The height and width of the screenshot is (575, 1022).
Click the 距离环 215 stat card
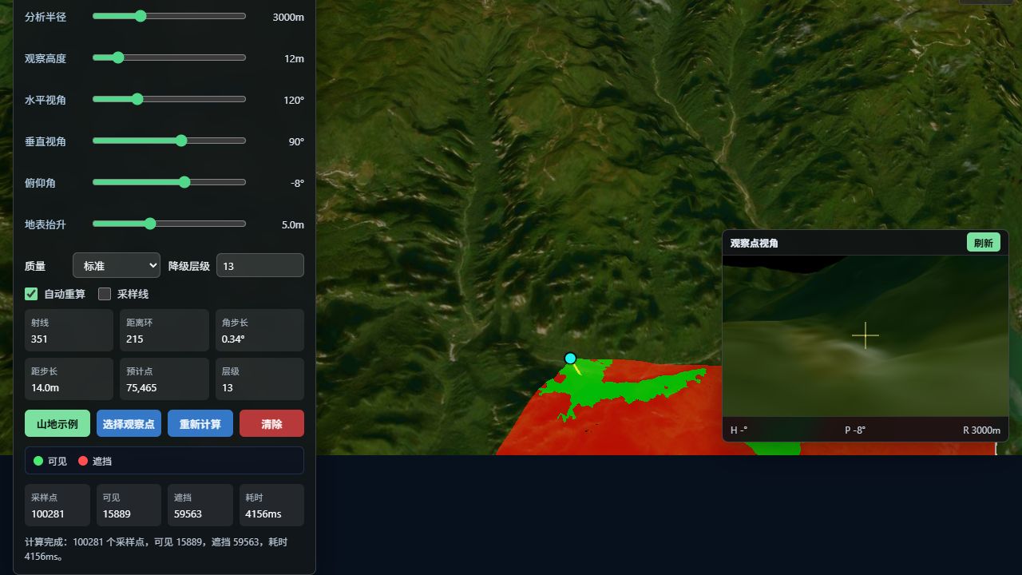[x=164, y=330]
